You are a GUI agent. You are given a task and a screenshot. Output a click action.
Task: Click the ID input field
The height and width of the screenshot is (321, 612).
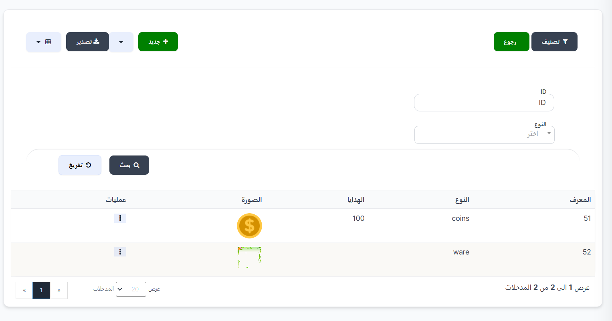coord(484,103)
